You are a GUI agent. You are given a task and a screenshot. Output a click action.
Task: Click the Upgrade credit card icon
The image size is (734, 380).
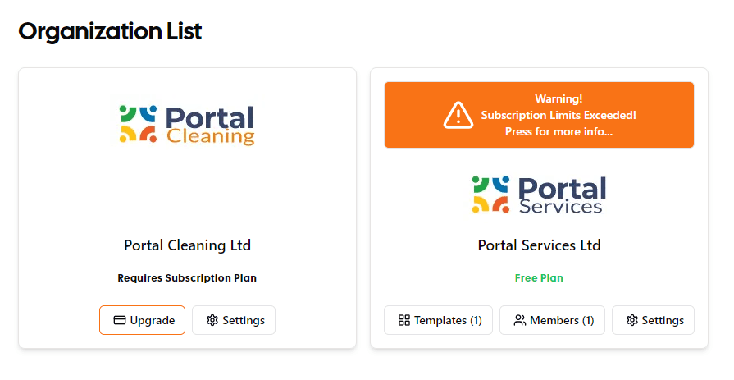(120, 320)
